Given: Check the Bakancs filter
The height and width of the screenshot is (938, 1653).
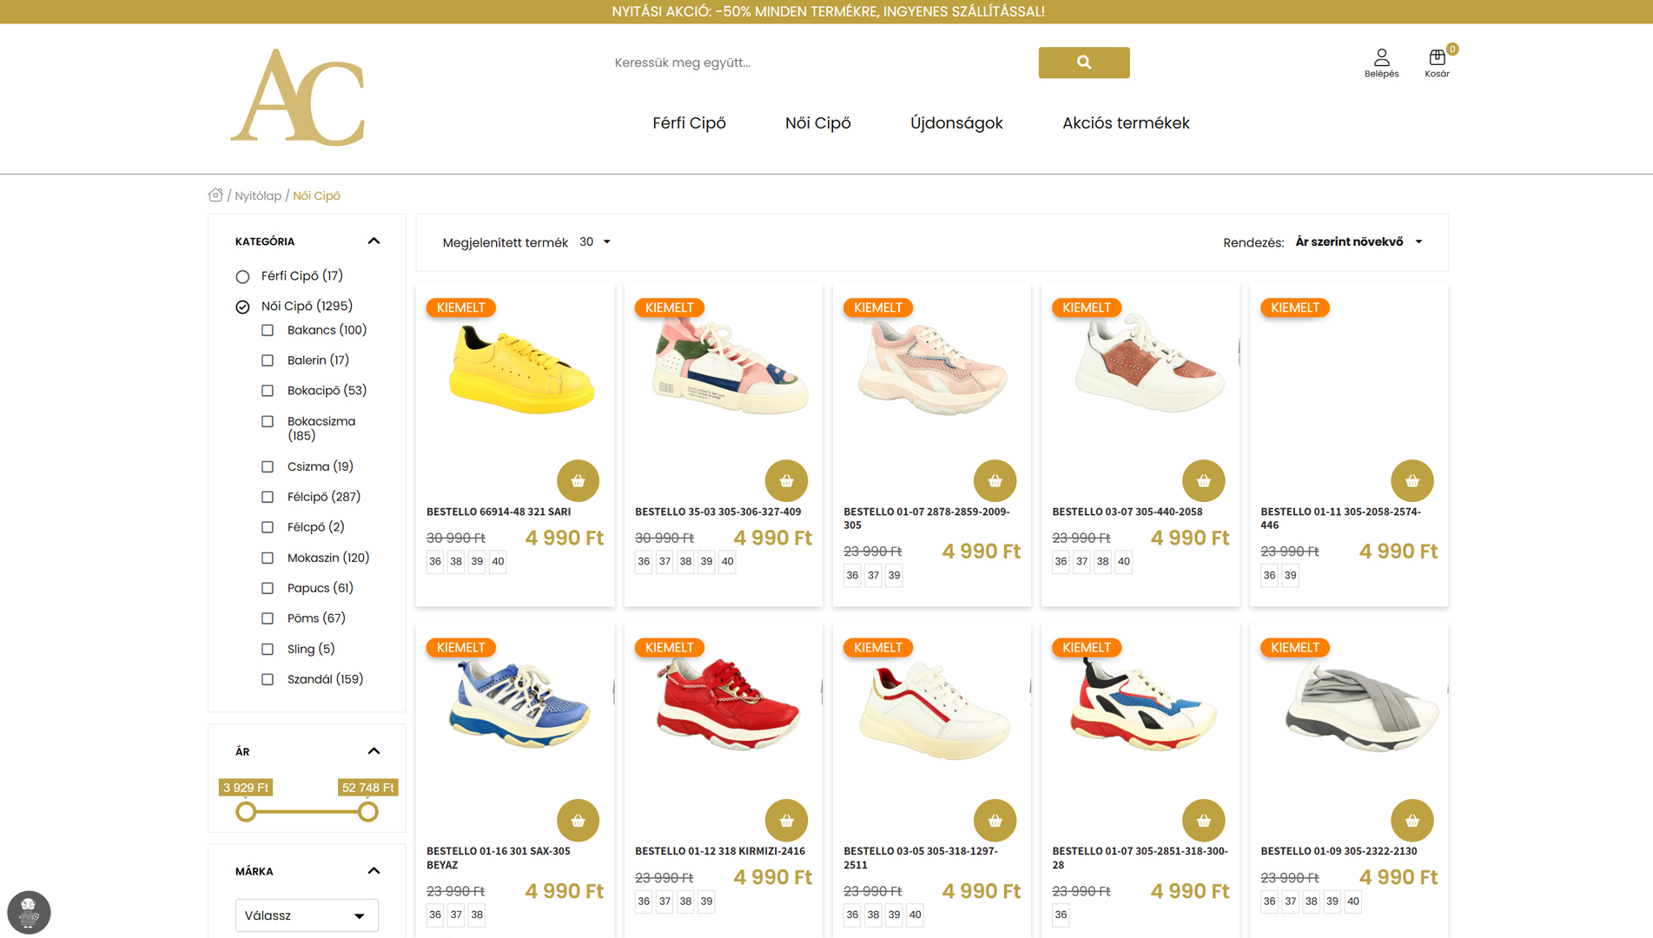Looking at the screenshot, I should click(x=268, y=330).
